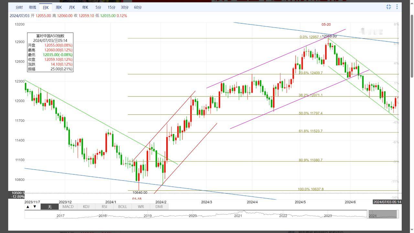Select the 日K daily candlestick tab
Viewport: 414px width, 233px height.
(x=46, y=7)
